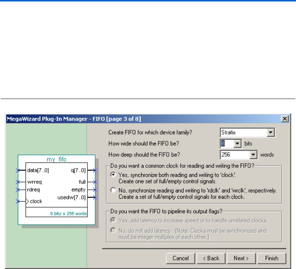Image resolution: width=296 pixels, height=269 pixels.
Task: Click the usedw[7..0] output port label
Action: pyautogui.click(x=71, y=198)
